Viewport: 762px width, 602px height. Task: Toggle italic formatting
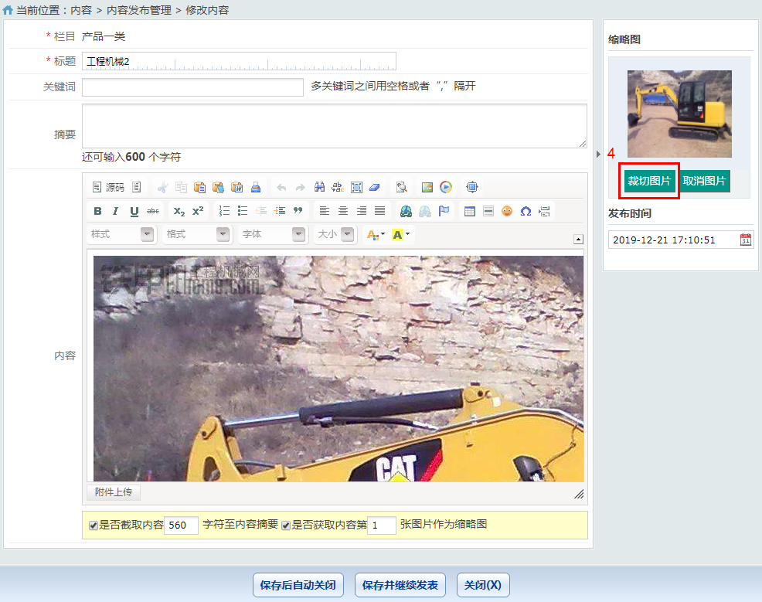[116, 211]
